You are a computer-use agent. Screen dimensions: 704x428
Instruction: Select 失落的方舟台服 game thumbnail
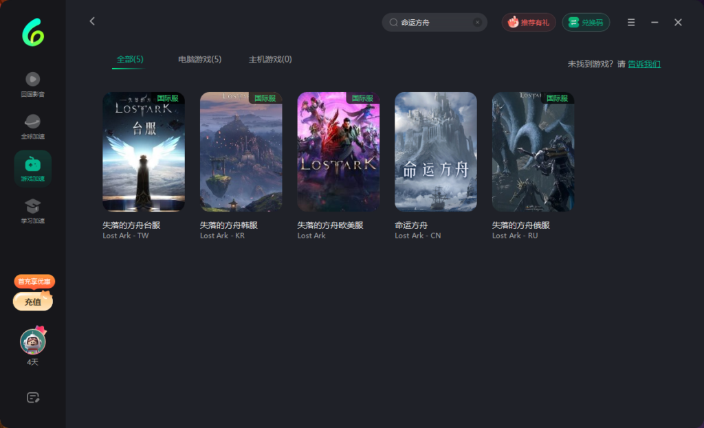click(144, 152)
